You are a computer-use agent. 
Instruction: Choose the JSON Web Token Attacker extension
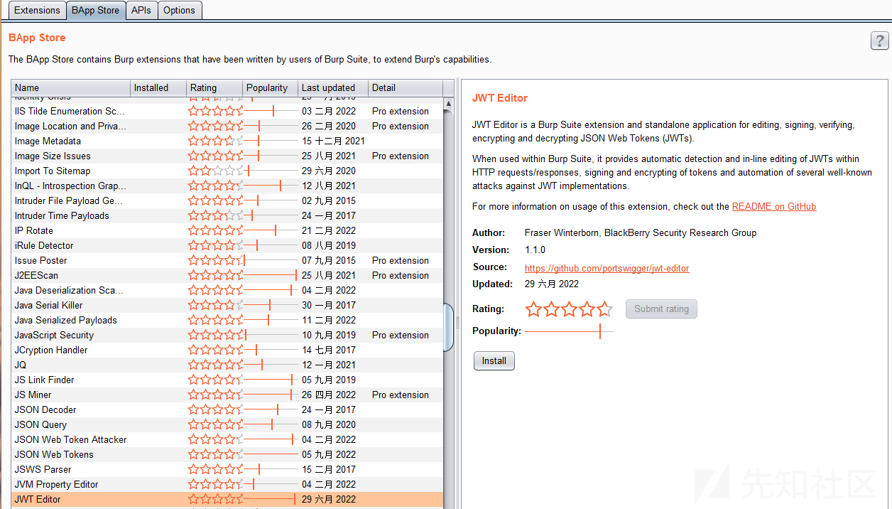tap(70, 439)
